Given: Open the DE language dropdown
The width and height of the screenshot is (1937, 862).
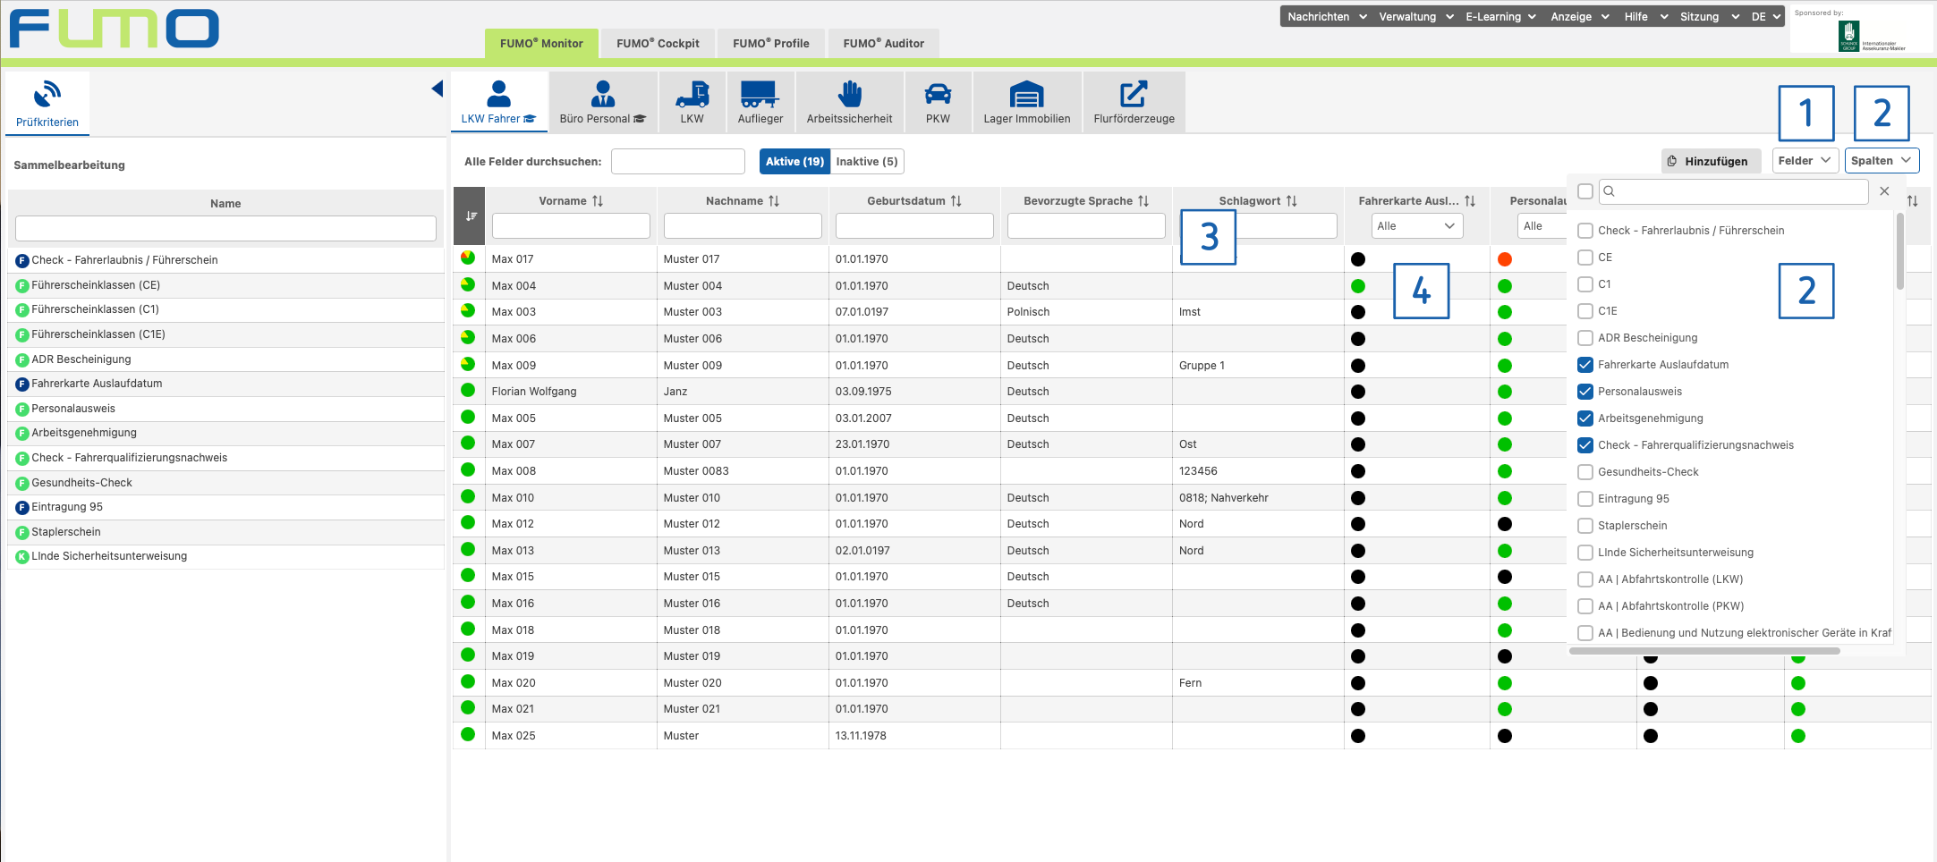Looking at the screenshot, I should [1766, 17].
